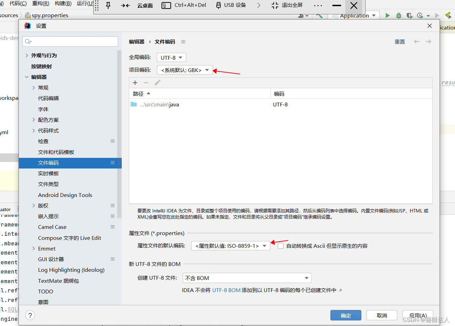Screen dimensions: 455x326
Task: Click the right chevron in the remote toolbar
Action: click(x=259, y=5)
